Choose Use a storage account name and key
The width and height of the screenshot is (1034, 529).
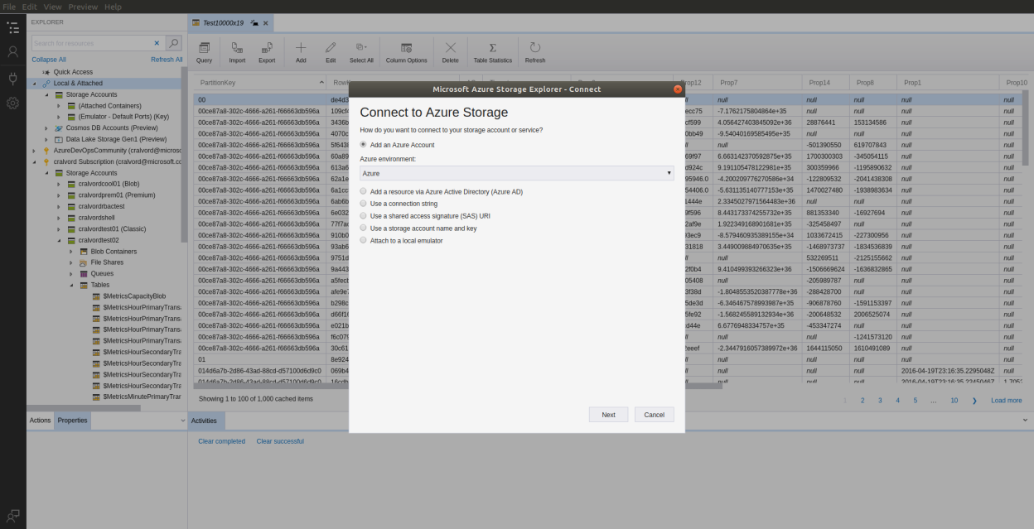pyautogui.click(x=364, y=228)
